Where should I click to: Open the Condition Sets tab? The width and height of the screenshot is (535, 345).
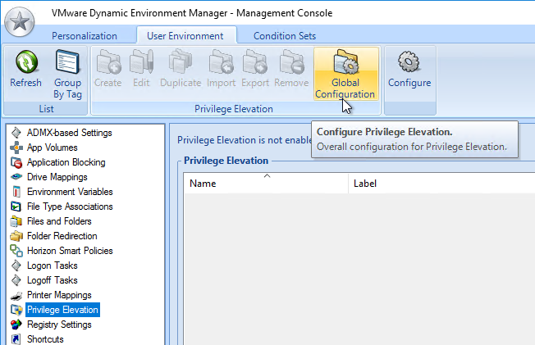(x=285, y=36)
